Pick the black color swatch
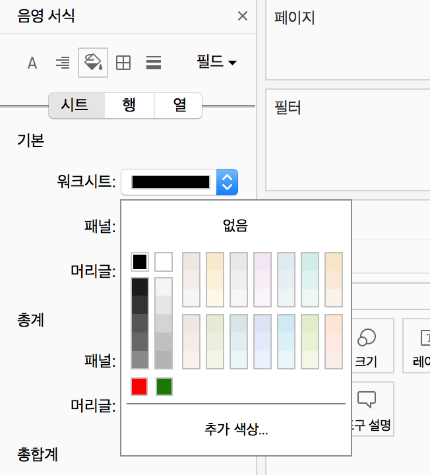The width and height of the screenshot is (430, 475). click(x=140, y=262)
